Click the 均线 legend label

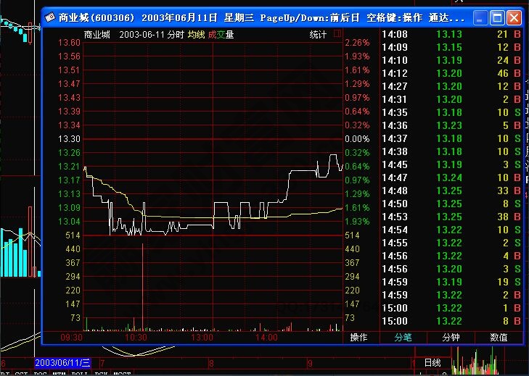(196, 34)
